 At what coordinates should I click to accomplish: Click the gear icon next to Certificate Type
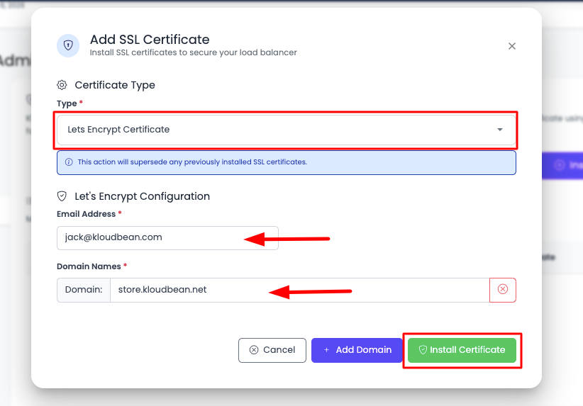click(x=62, y=85)
